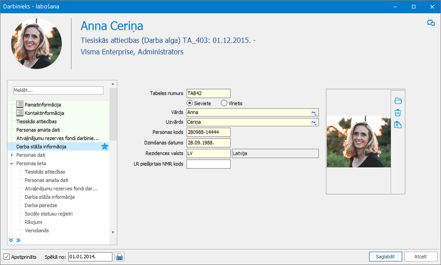Open the comments chat bubble icon
The image size is (441, 265).
click(x=430, y=23)
